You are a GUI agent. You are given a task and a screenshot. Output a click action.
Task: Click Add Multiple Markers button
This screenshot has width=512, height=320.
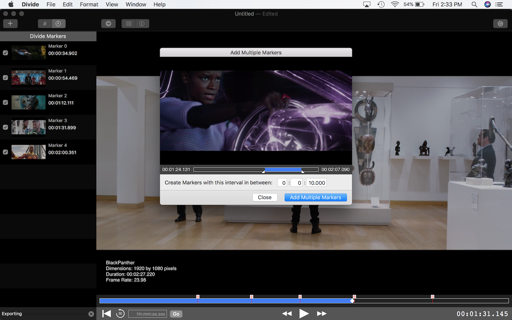coord(316,197)
